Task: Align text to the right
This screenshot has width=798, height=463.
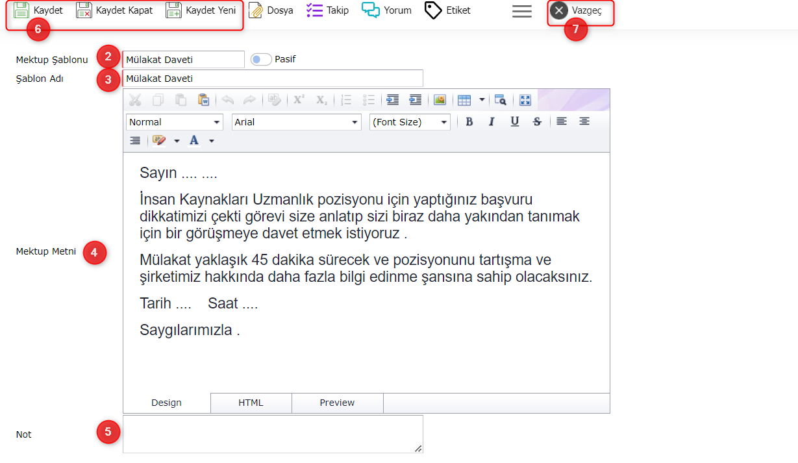Action: pyautogui.click(x=135, y=140)
